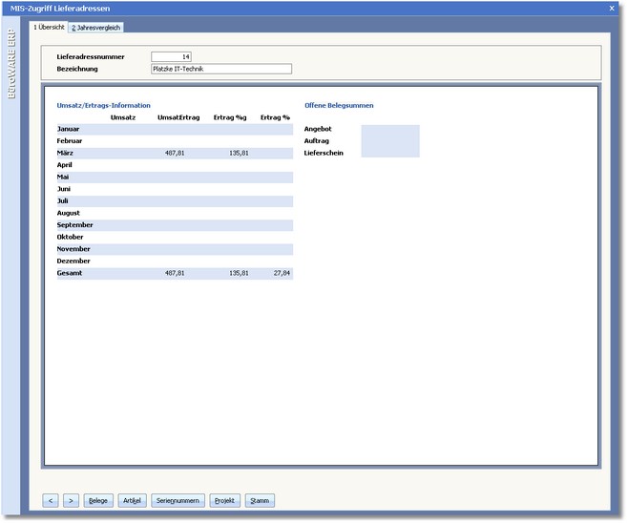Screen dimensions: 627x523
Task: Click the previous record arrow button
Action: pyautogui.click(x=52, y=500)
